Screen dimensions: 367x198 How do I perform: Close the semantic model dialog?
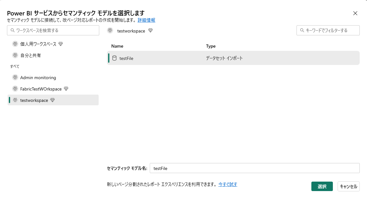355,13
